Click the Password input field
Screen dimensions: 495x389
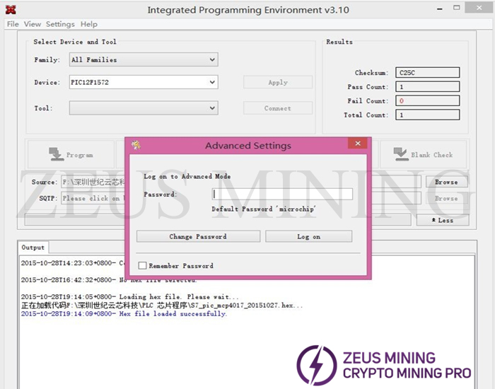(282, 194)
